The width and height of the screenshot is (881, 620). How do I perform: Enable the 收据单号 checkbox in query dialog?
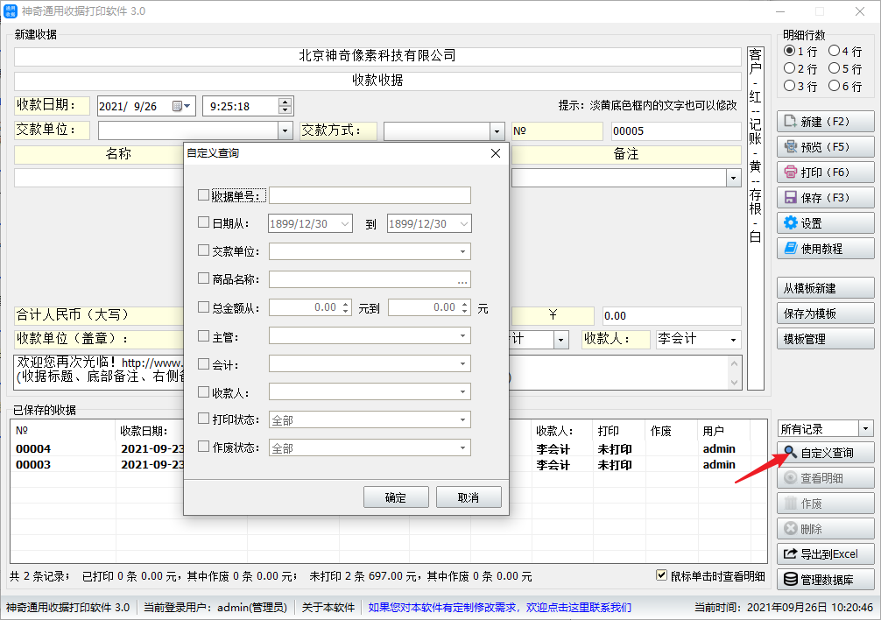(x=204, y=195)
